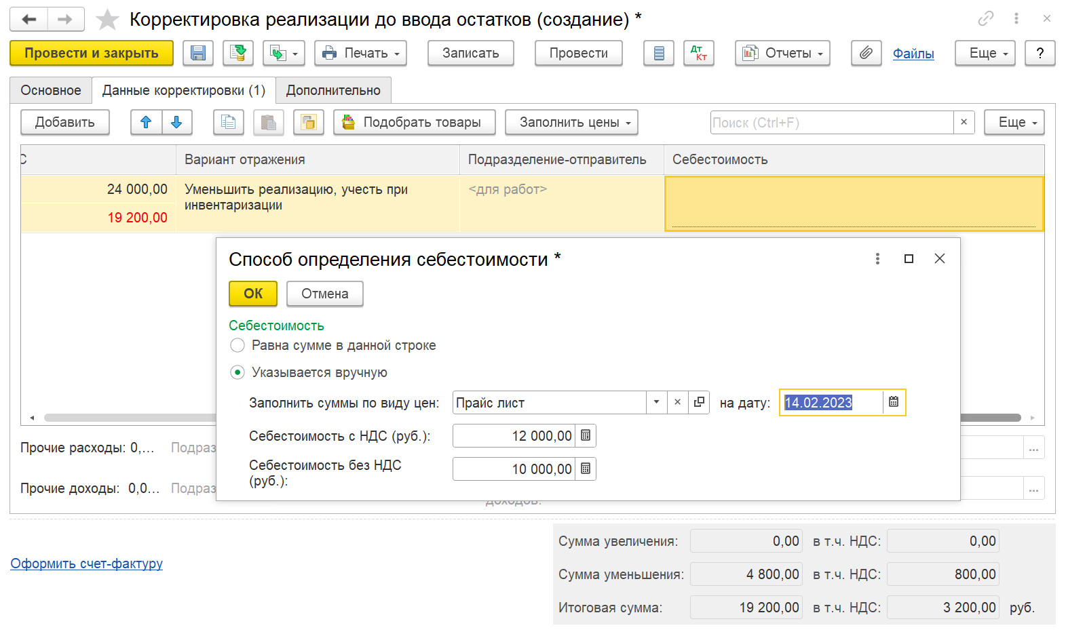Click the Провести button
The height and width of the screenshot is (634, 1066).
[x=579, y=53]
